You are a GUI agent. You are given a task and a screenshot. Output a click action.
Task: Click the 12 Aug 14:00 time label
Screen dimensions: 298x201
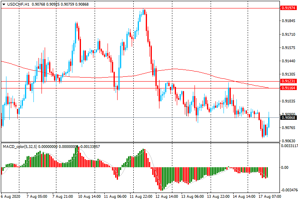pyautogui.click(x=168, y=197)
